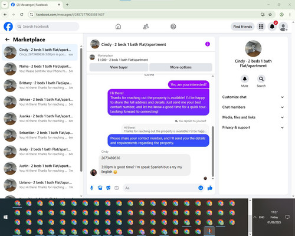Open the Facebook logo home link
This screenshot has height=236, width=295.
tap(8, 27)
